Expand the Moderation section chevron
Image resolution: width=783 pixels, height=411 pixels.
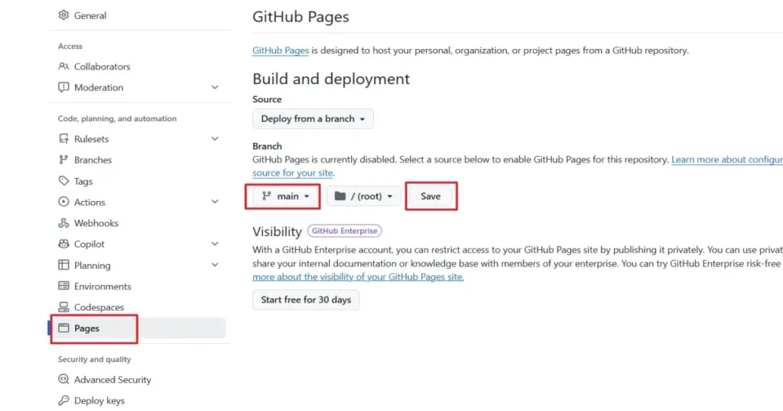[215, 87]
